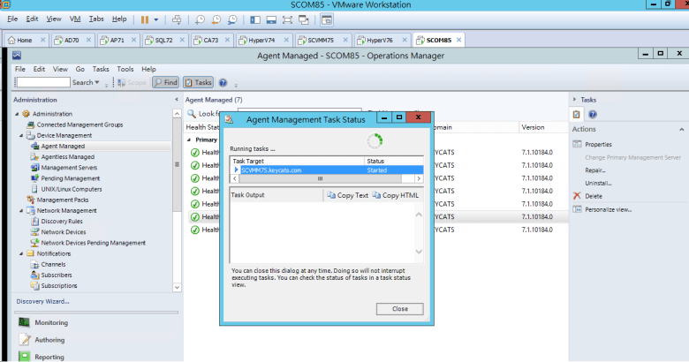Viewport: 689px width, 362px height.
Task: Open the Tools menu in Operations Manager
Action: click(125, 68)
